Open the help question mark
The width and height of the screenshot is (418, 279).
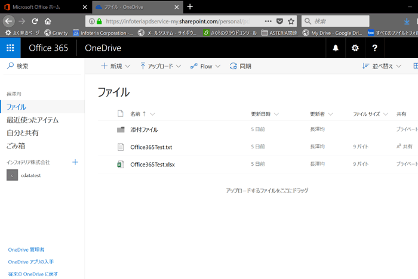pos(374,48)
